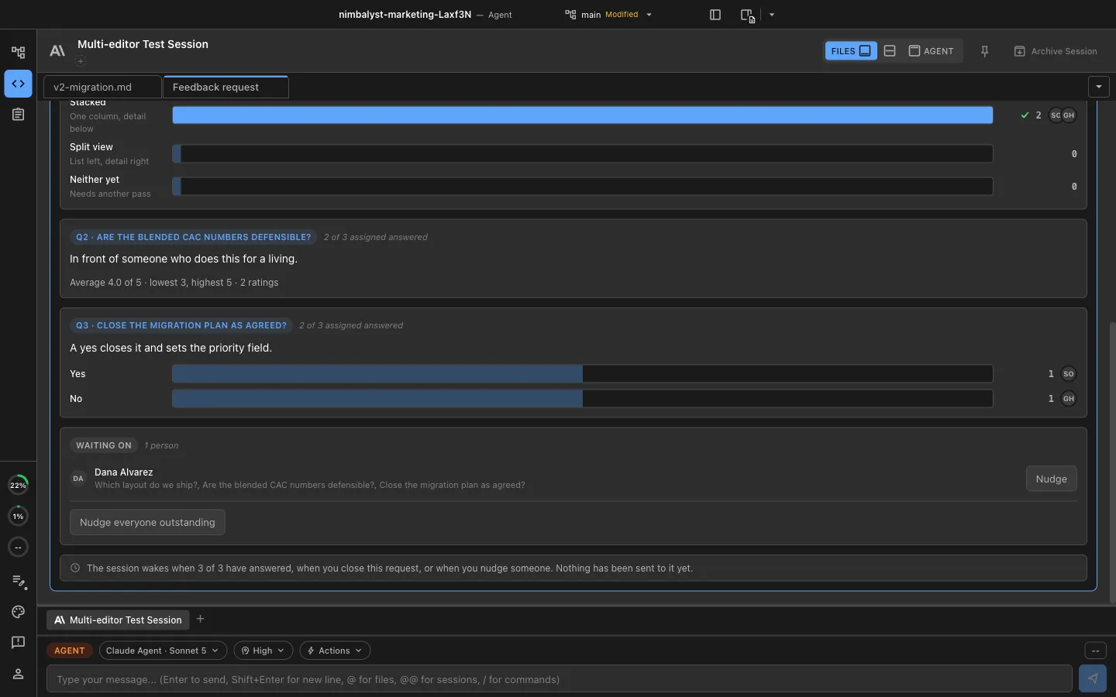The image size is (1116, 697).
Task: Open the feedback chat-alert icon
Action: (18, 643)
